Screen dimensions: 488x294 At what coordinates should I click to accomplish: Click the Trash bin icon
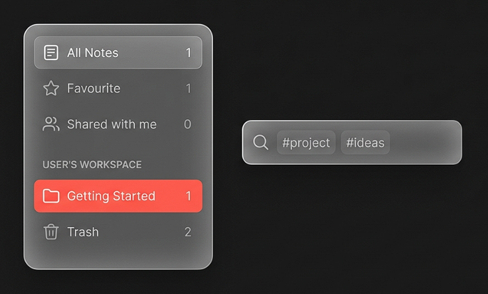pos(51,232)
